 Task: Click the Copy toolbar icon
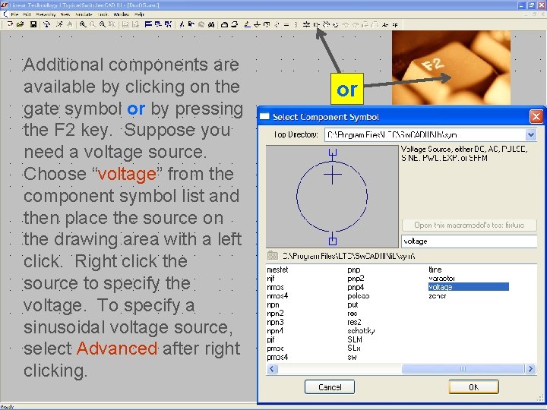tap(191, 24)
